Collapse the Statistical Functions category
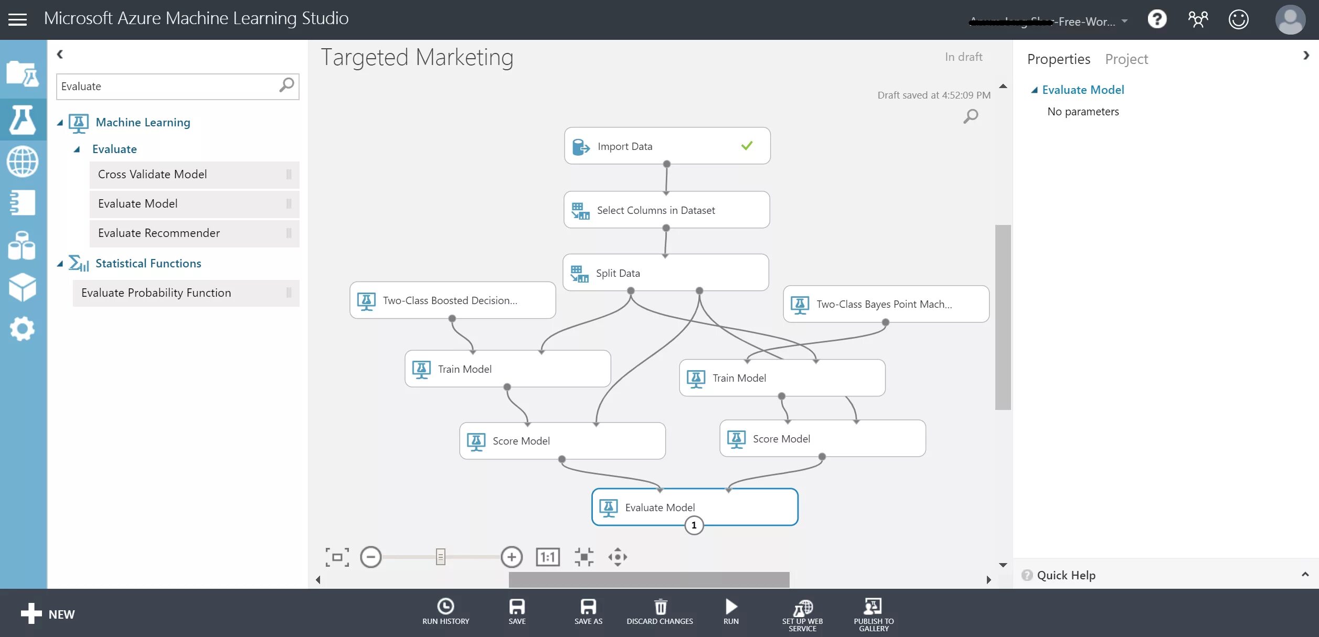1319x637 pixels. [60, 264]
